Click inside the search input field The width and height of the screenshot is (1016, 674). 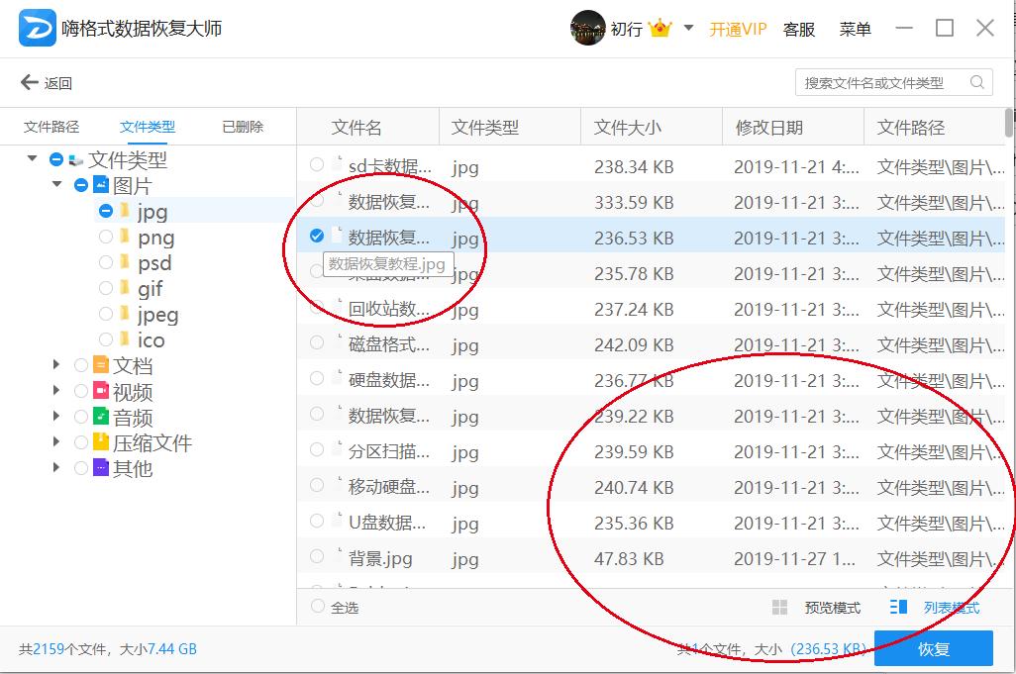pos(881,82)
